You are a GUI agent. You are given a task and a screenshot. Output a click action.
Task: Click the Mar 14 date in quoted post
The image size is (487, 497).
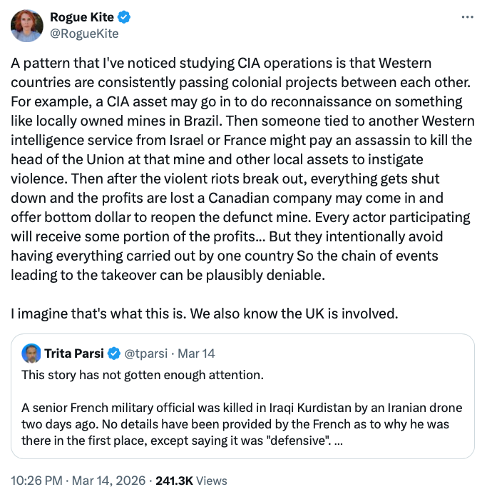click(196, 353)
